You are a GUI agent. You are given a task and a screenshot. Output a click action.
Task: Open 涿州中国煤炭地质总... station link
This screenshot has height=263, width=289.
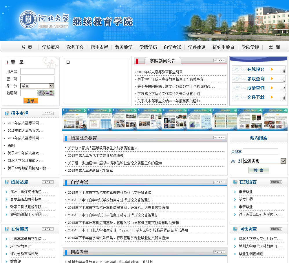[29, 192]
